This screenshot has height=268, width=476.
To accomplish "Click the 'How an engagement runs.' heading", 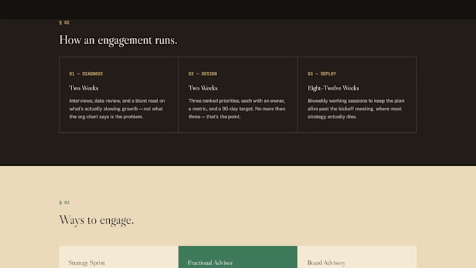I will (118, 40).
